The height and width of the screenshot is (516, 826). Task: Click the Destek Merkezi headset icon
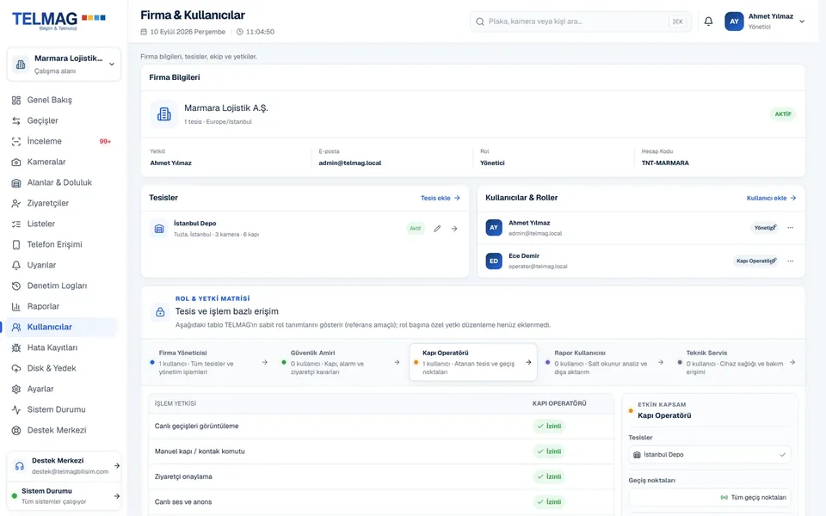pos(20,466)
